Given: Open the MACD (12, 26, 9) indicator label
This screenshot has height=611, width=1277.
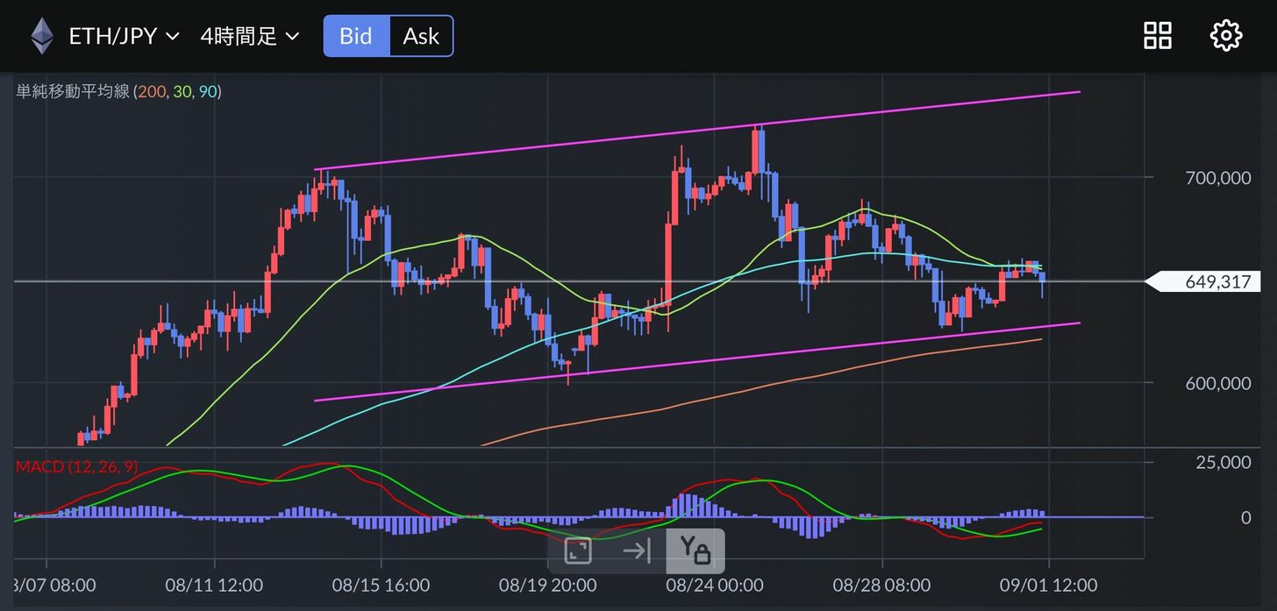Looking at the screenshot, I should pos(77,466).
